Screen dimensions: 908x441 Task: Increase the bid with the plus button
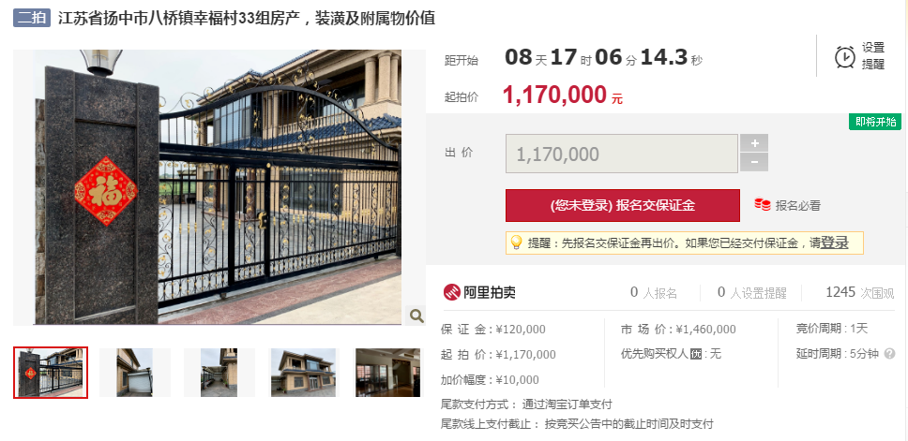coord(754,142)
